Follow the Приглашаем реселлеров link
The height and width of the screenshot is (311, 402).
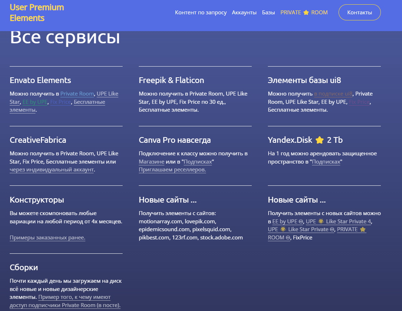(172, 170)
